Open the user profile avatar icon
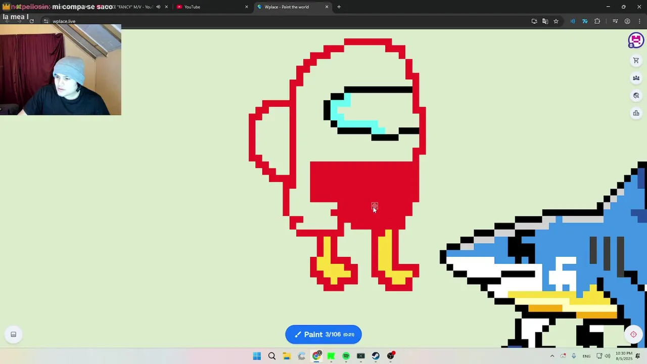The height and width of the screenshot is (364, 647). 636,40
